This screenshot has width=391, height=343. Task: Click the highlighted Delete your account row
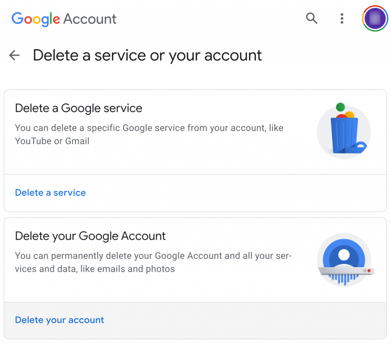click(x=195, y=321)
